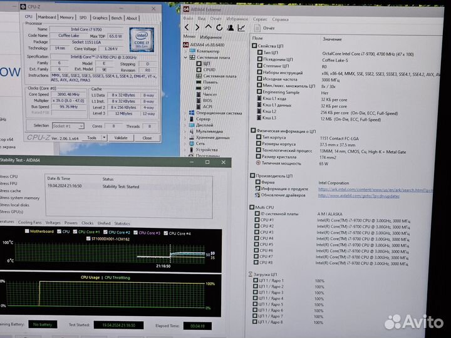Click the CPU-Z title bar app icon
Image resolution: width=451 pixels, height=338 pixels.
click(23, 7)
